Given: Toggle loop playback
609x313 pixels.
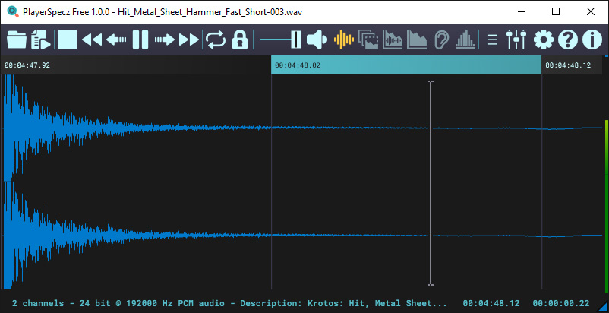Looking at the screenshot, I should 216,40.
